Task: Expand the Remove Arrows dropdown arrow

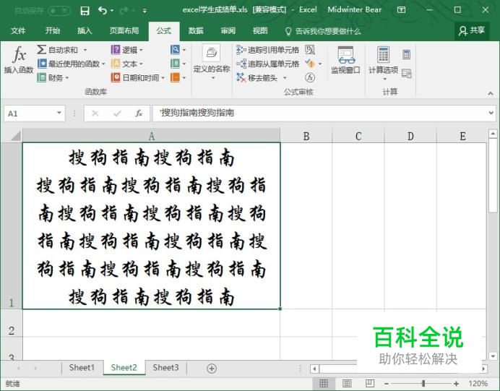Action: (285, 78)
